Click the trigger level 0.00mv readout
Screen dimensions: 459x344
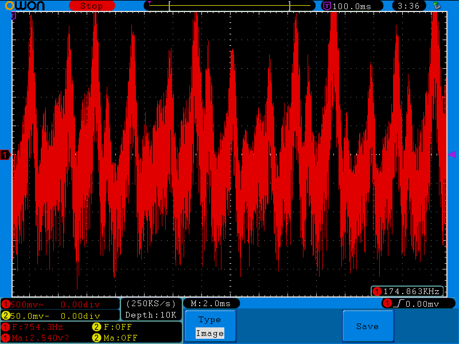pos(422,304)
